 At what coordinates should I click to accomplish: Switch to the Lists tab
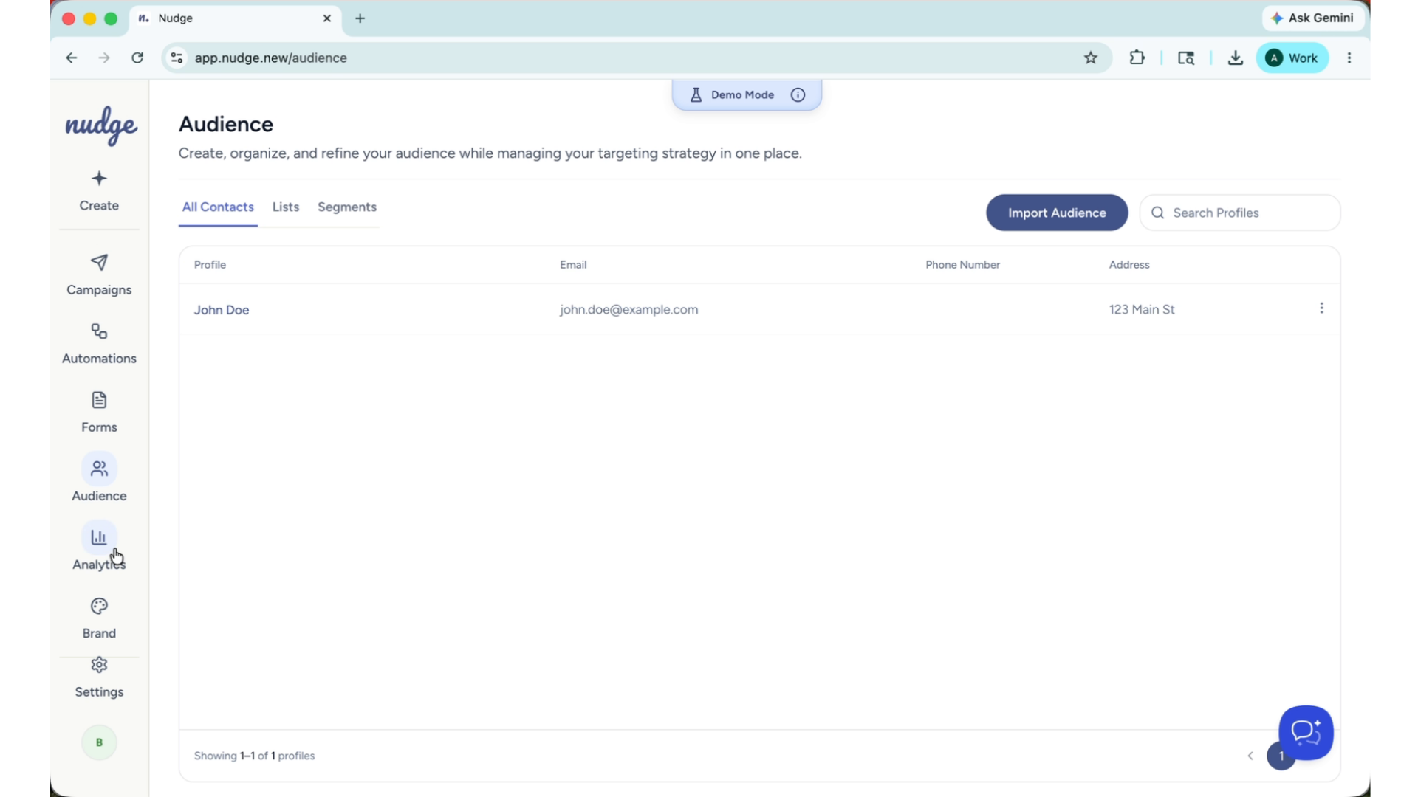(x=286, y=207)
